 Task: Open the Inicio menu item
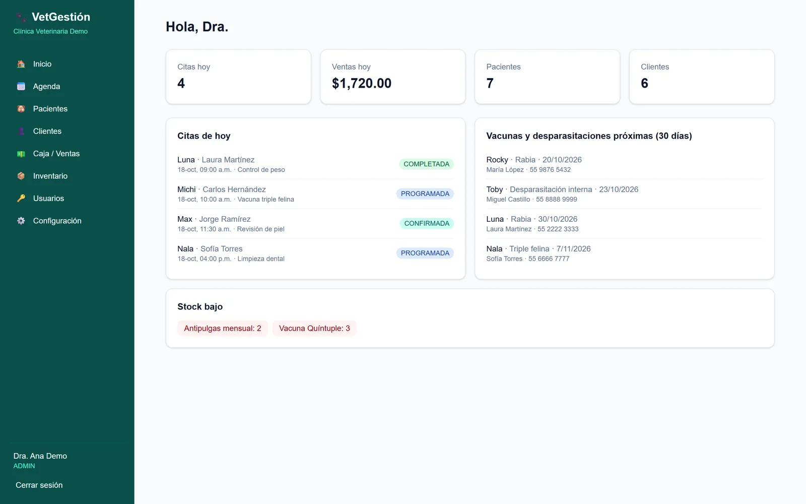[x=67, y=64]
